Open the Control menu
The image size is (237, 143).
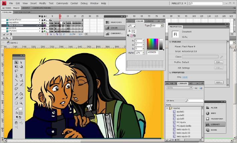(x=74, y=3)
